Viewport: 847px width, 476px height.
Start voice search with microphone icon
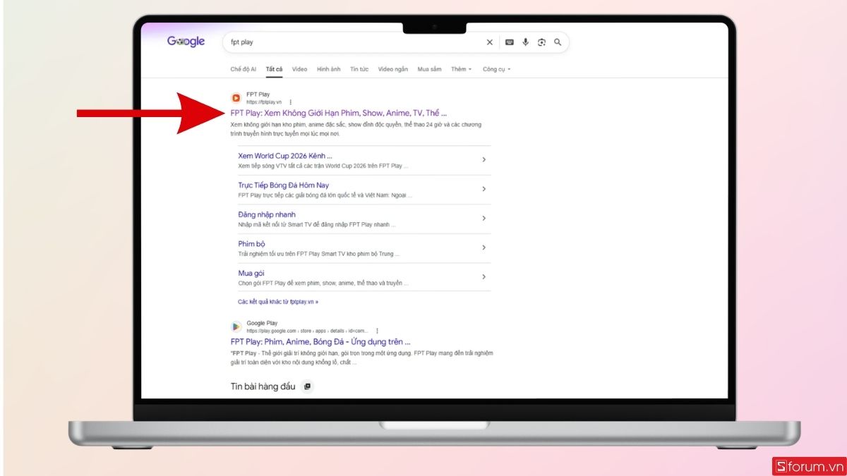[x=526, y=42]
